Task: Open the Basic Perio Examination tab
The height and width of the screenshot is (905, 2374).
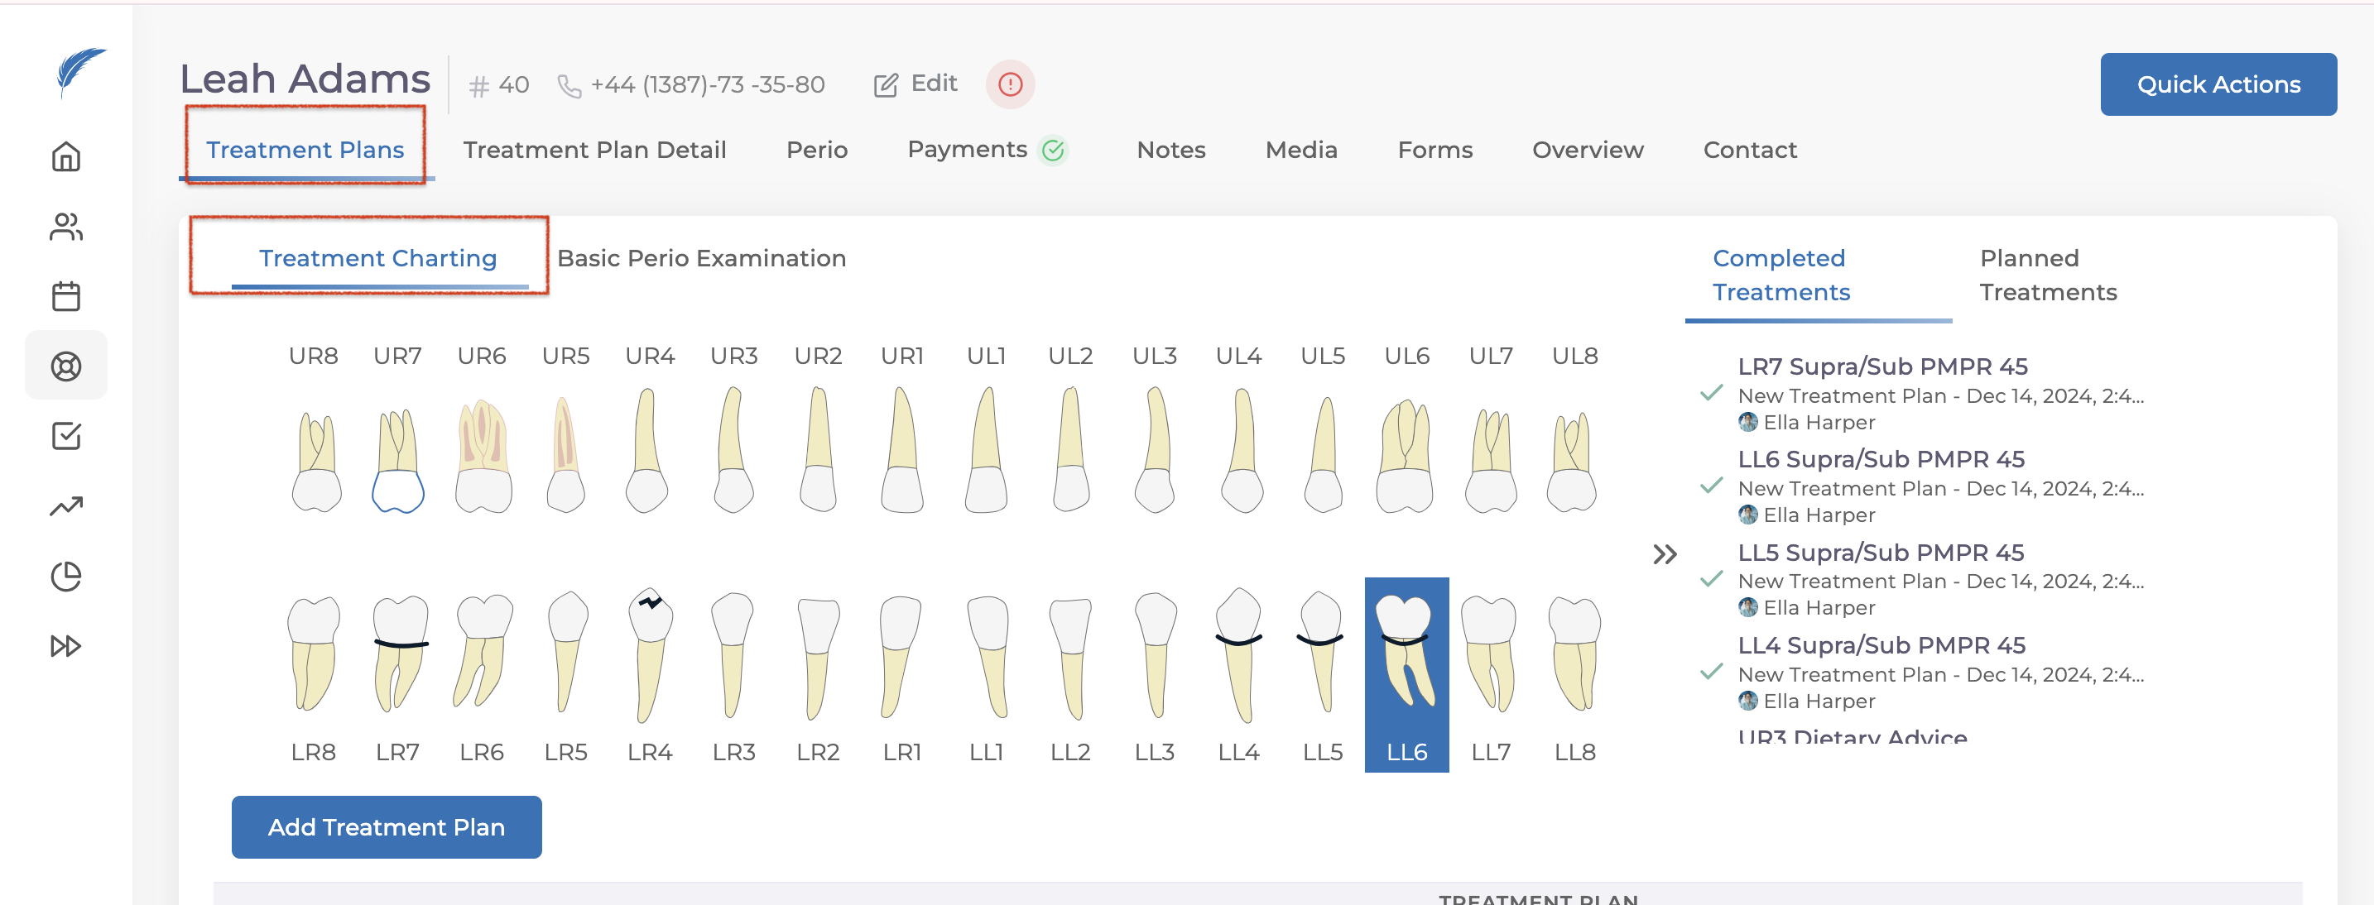Action: point(700,258)
